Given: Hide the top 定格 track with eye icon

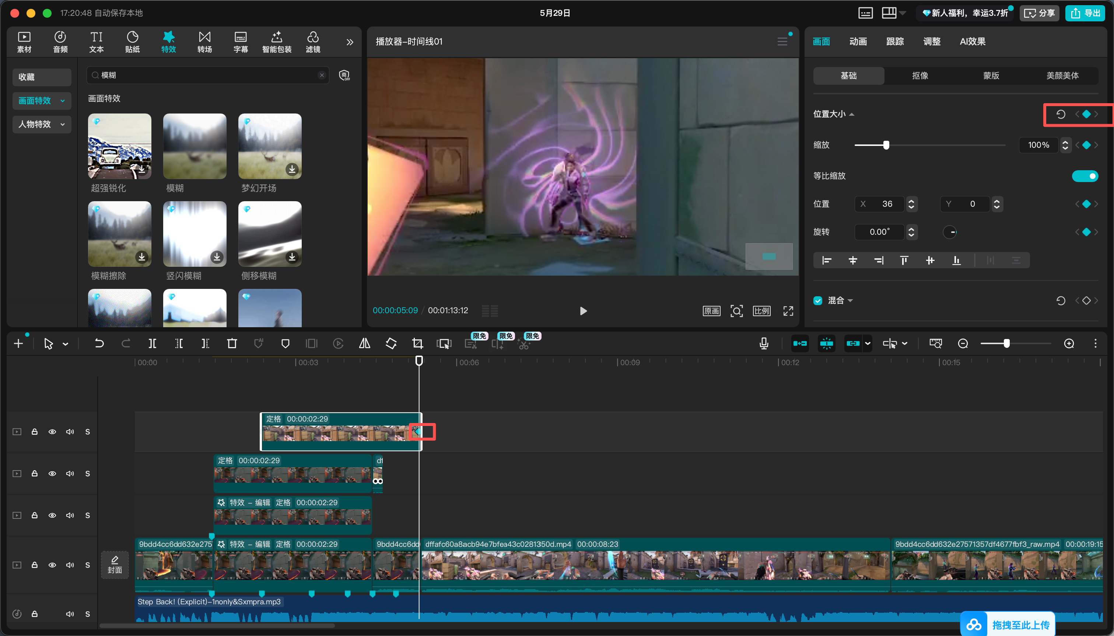Looking at the screenshot, I should (52, 431).
